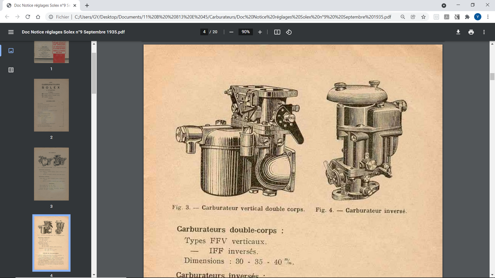Image resolution: width=495 pixels, height=278 pixels.
Task: Click the caption 'Carburateur inversé'
Action: [376, 210]
